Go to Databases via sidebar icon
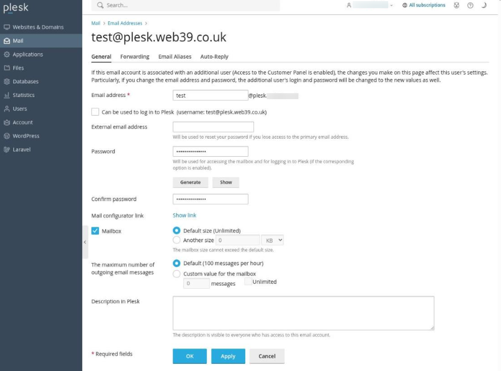Viewport: 501px width, 371px height. pos(7,82)
